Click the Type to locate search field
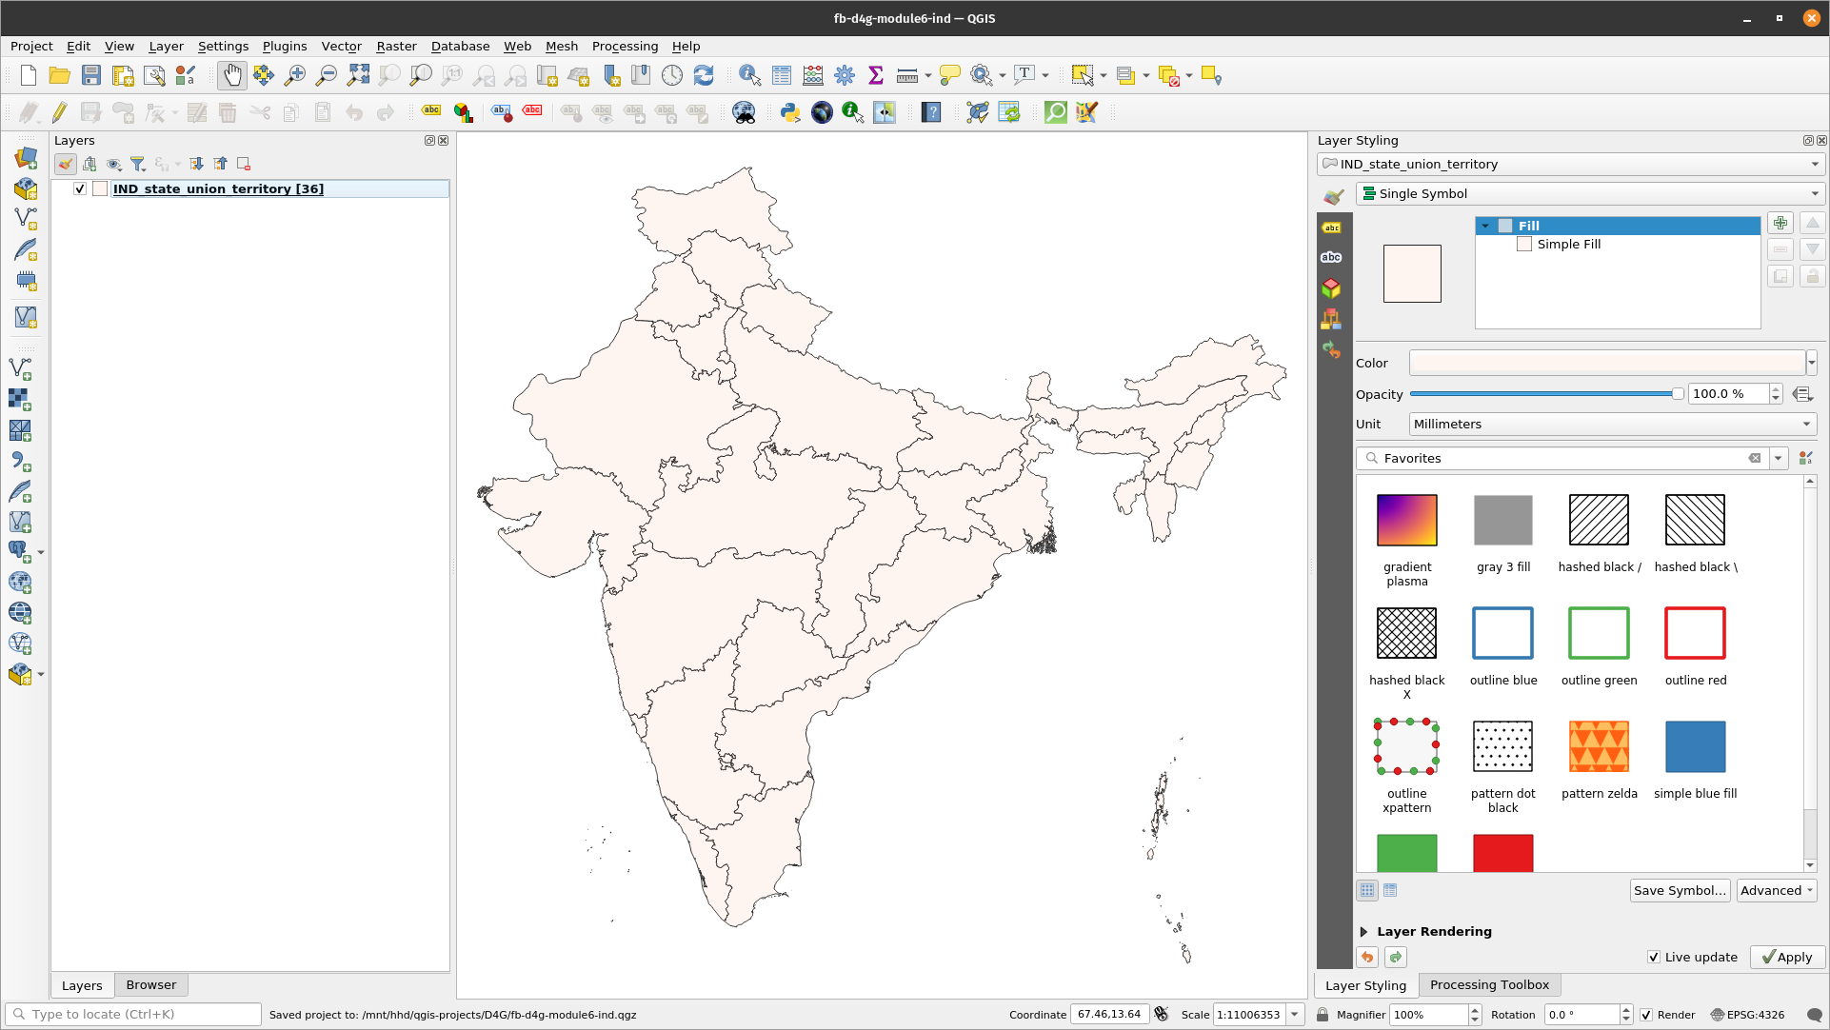 click(133, 1015)
